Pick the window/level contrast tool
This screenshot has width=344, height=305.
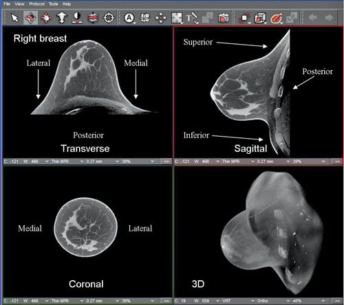pos(77,18)
